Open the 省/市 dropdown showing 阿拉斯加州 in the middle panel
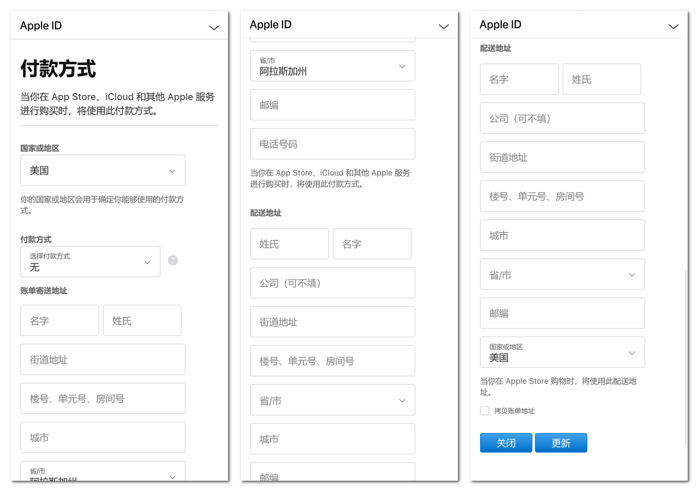Image resolution: width=699 pixels, height=492 pixels. click(333, 66)
